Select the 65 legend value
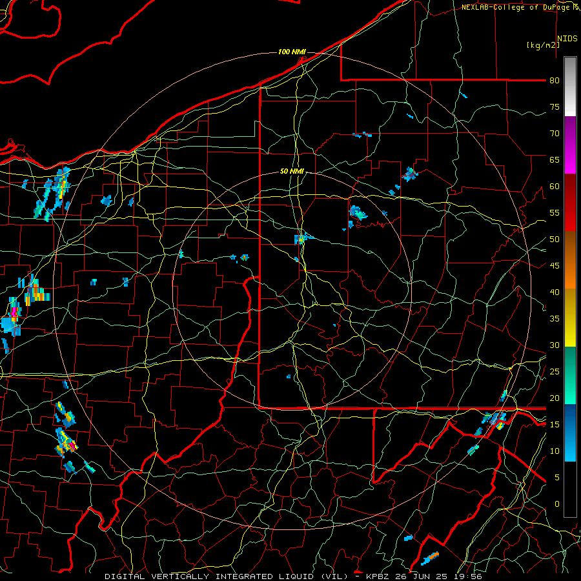 pos(555,159)
